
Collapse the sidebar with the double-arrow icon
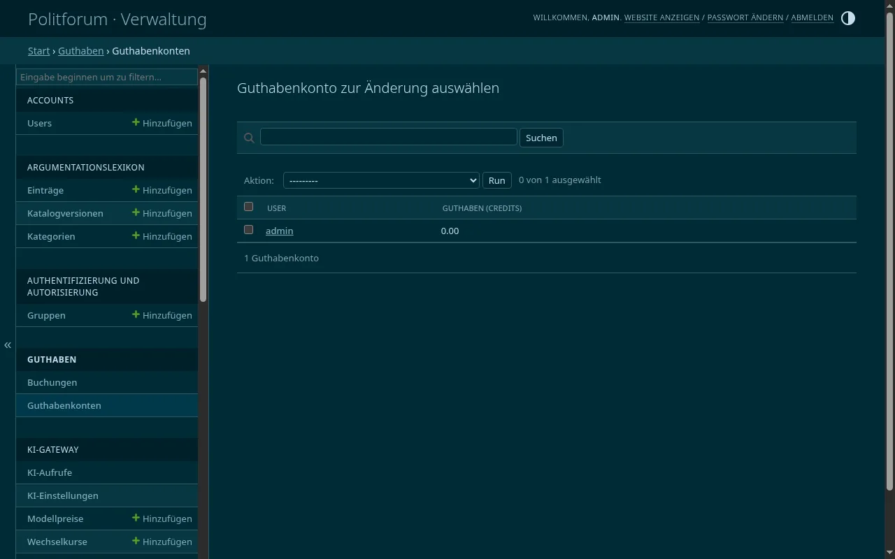point(8,345)
